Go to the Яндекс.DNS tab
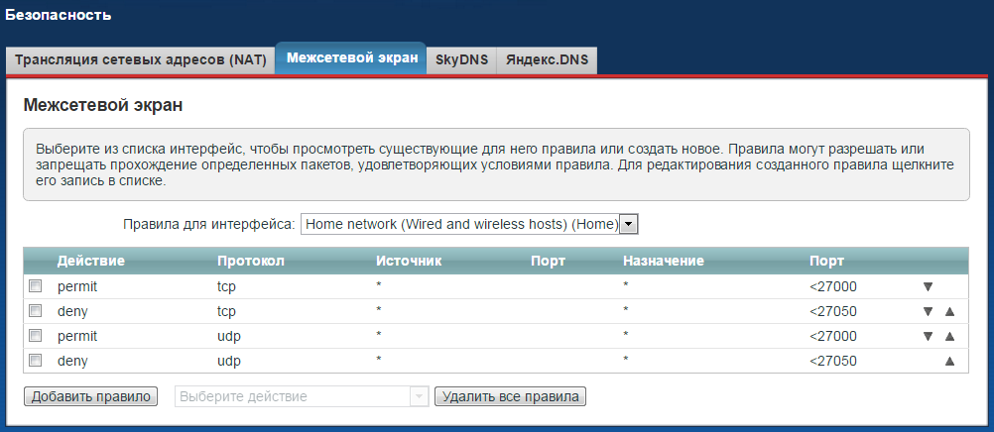 tap(547, 59)
